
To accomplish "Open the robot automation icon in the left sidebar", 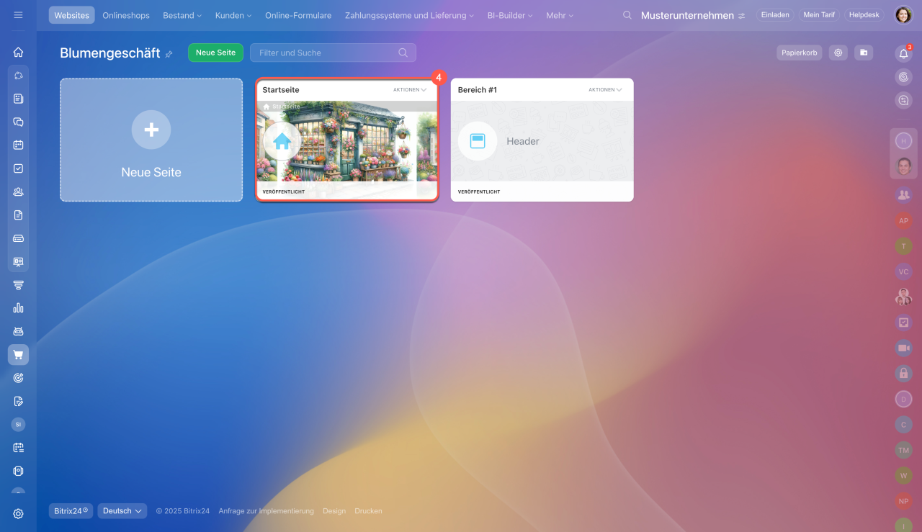I will [18, 331].
